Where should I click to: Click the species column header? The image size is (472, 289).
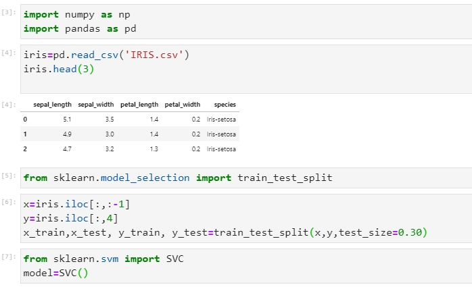(225, 105)
